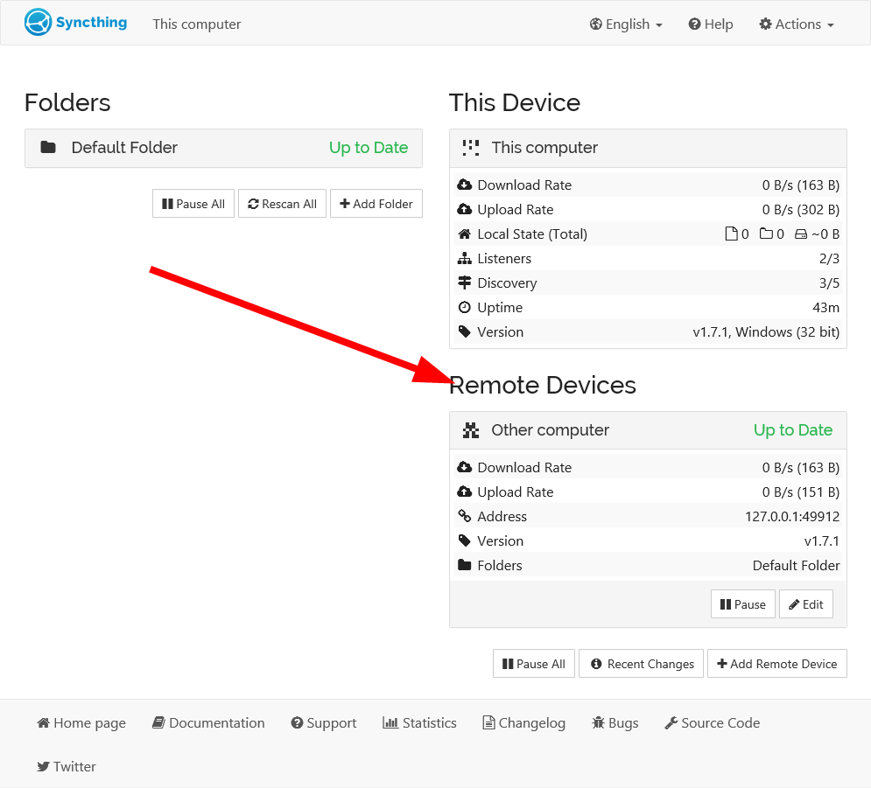The height and width of the screenshot is (788, 871).
Task: Click the Twitter bird icon
Action: (43, 766)
